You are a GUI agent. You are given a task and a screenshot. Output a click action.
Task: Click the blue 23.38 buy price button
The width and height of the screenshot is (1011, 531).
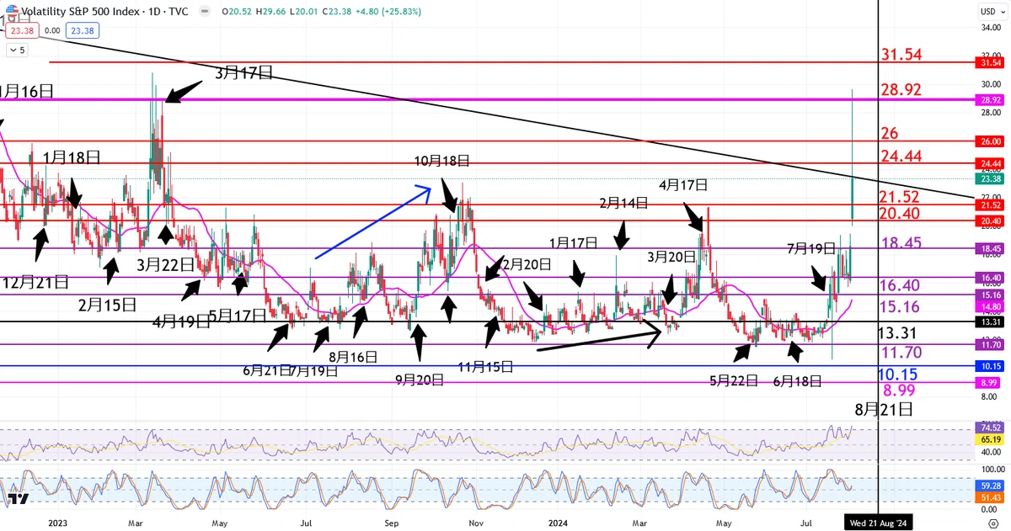[83, 30]
